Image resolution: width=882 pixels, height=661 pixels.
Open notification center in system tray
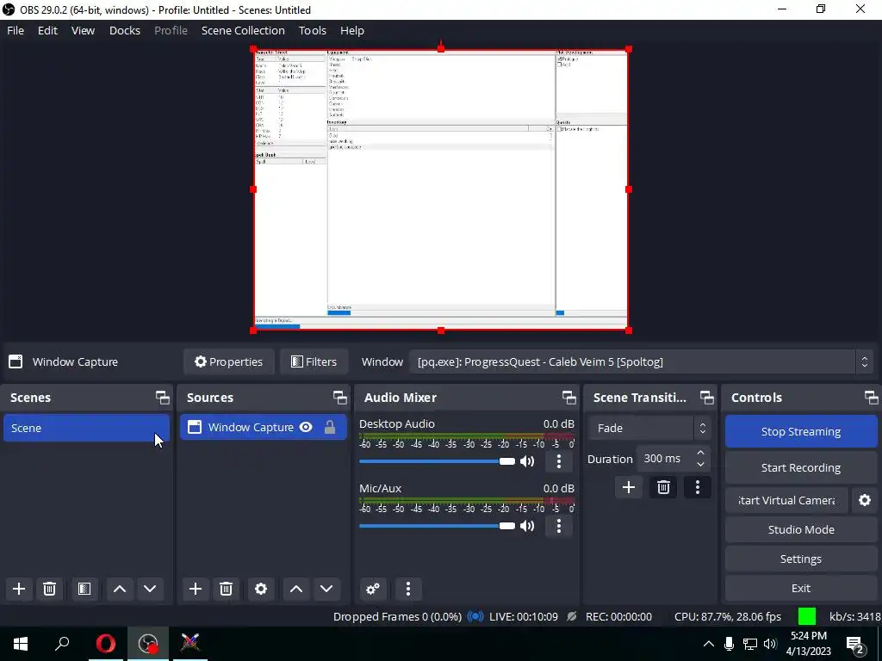click(x=856, y=644)
